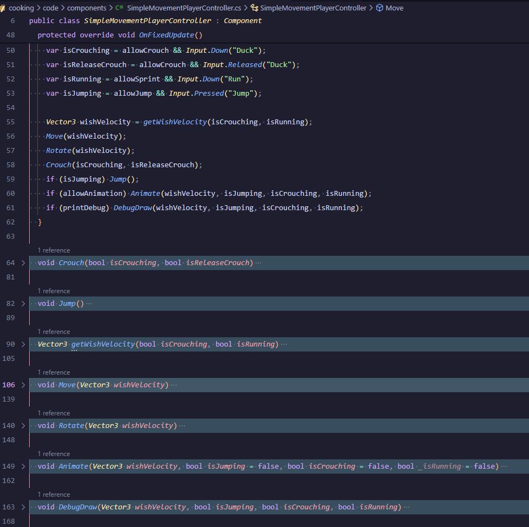529x527 pixels.
Task: Click '_isRunning' parameter in Animate signature
Action: (x=439, y=466)
